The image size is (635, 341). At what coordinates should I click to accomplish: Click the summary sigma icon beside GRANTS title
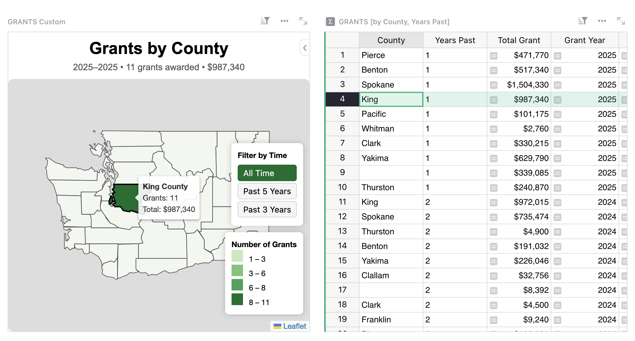tap(330, 22)
